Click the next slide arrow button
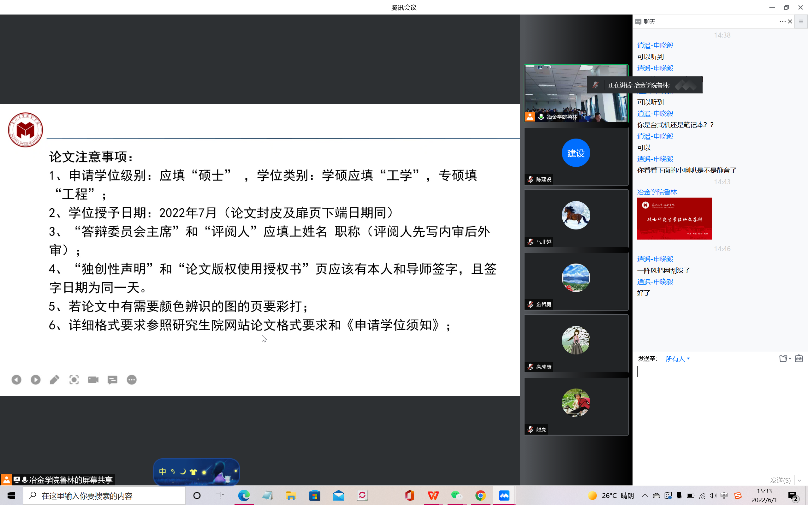The width and height of the screenshot is (808, 505). click(x=35, y=380)
